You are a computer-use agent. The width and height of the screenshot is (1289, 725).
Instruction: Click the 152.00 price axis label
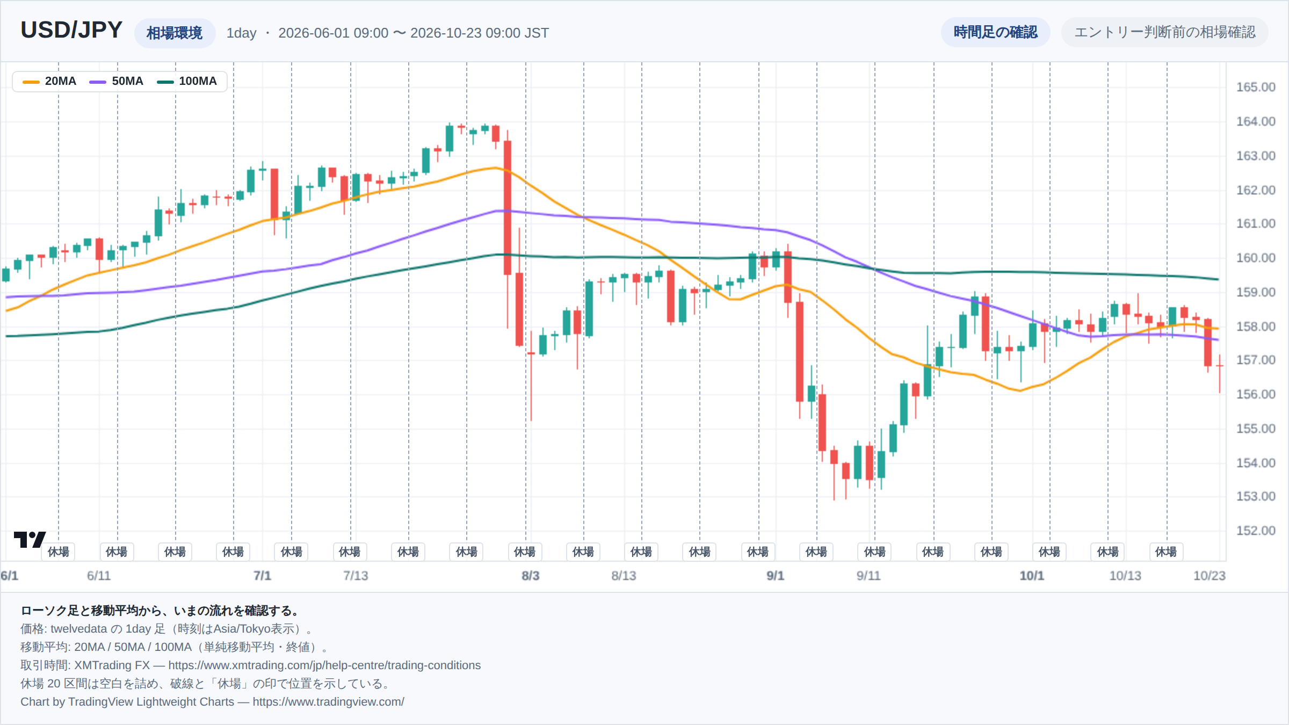pyautogui.click(x=1256, y=531)
